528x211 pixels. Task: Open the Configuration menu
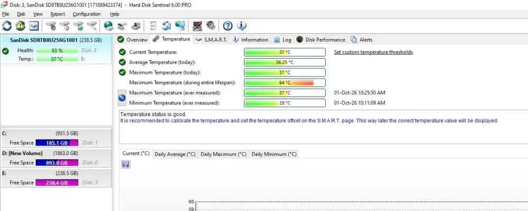coord(87,14)
